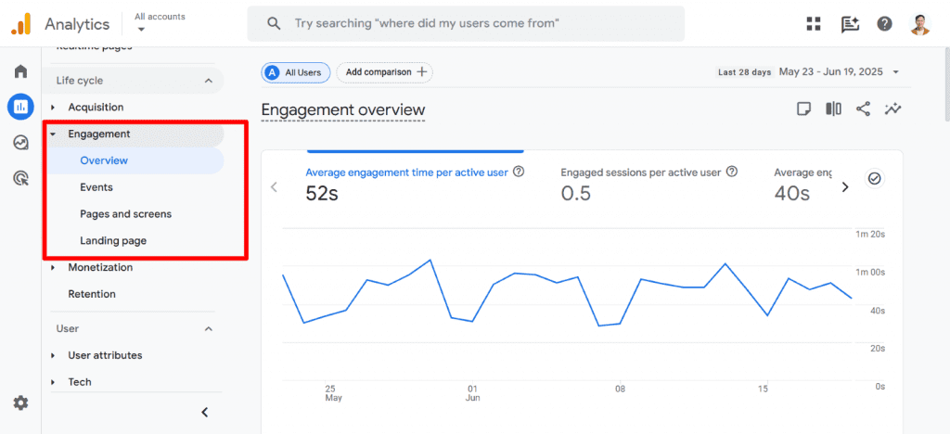950x434 pixels.
Task: Collapse the left navigation panel
Action: click(x=205, y=413)
